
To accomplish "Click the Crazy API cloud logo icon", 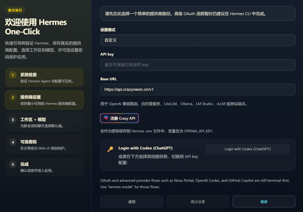I will [x=106, y=118].
